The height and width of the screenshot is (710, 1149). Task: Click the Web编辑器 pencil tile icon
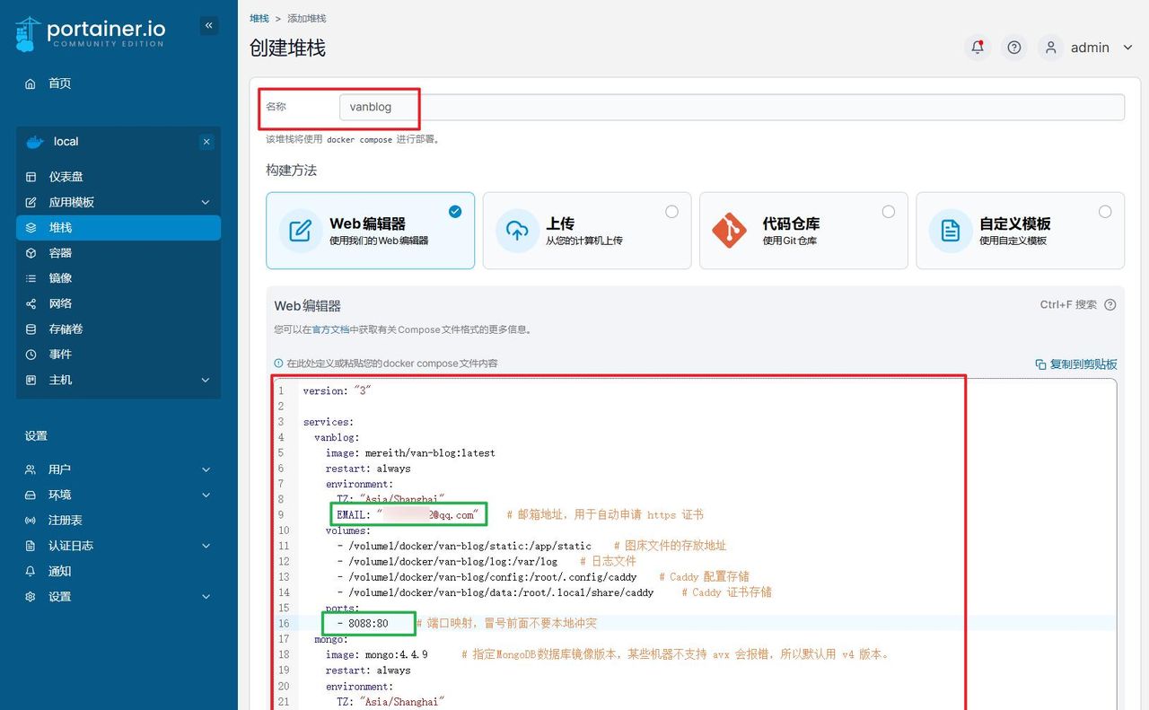[301, 231]
